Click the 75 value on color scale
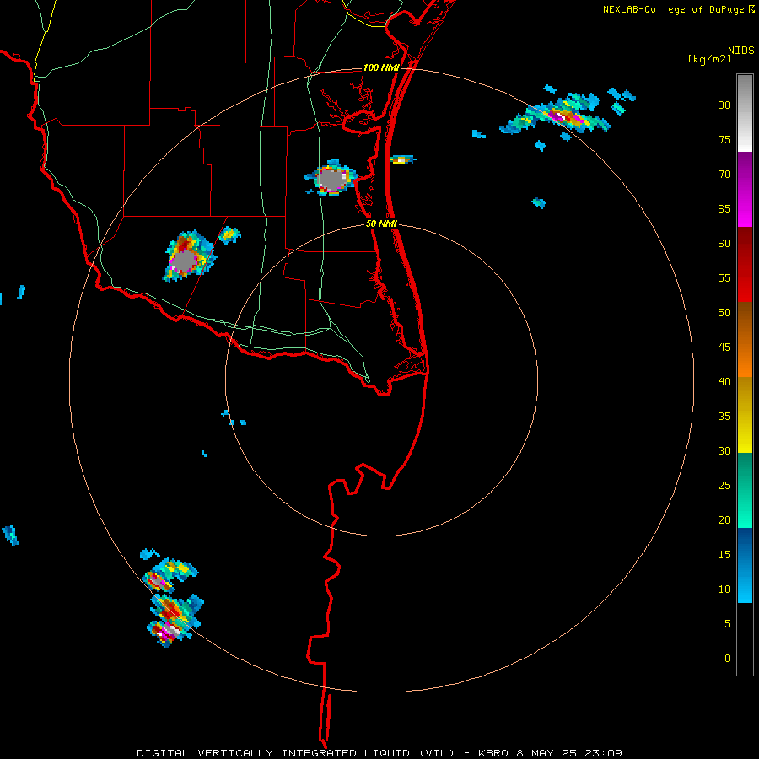 (x=724, y=139)
